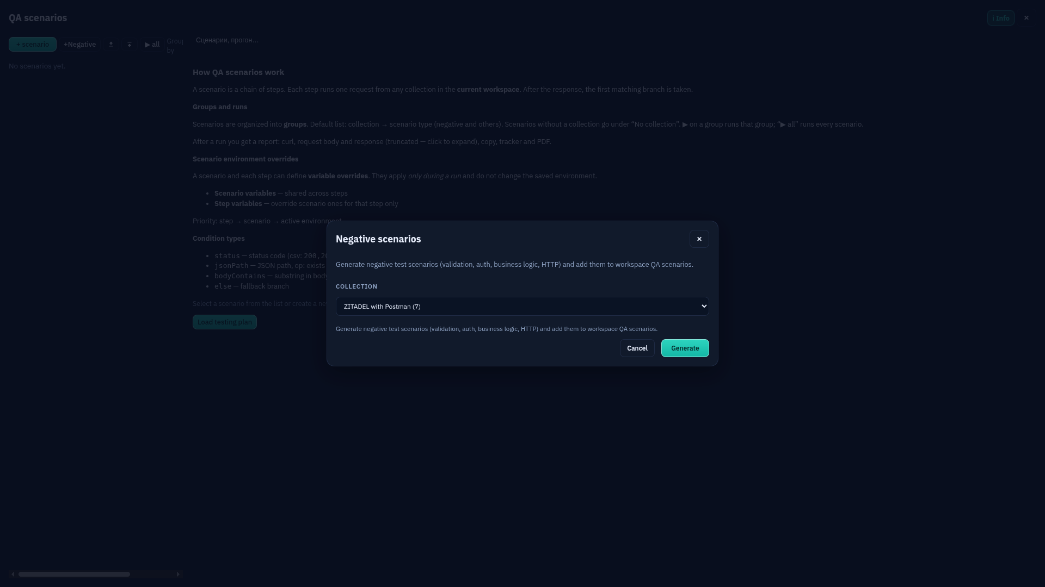This screenshot has width=1045, height=587.
Task: Click the 'jsonPath' condition text
Action: coord(231,266)
